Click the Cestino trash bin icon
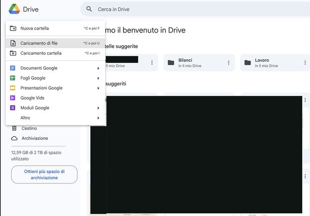 (14, 128)
